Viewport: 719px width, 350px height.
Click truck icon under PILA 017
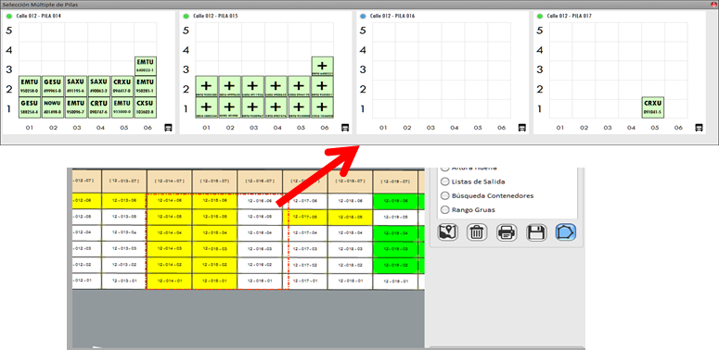699,128
